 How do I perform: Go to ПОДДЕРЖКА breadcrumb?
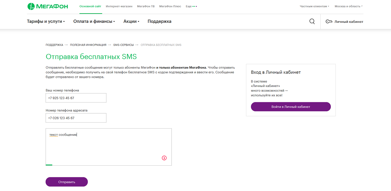pyautogui.click(x=54, y=45)
